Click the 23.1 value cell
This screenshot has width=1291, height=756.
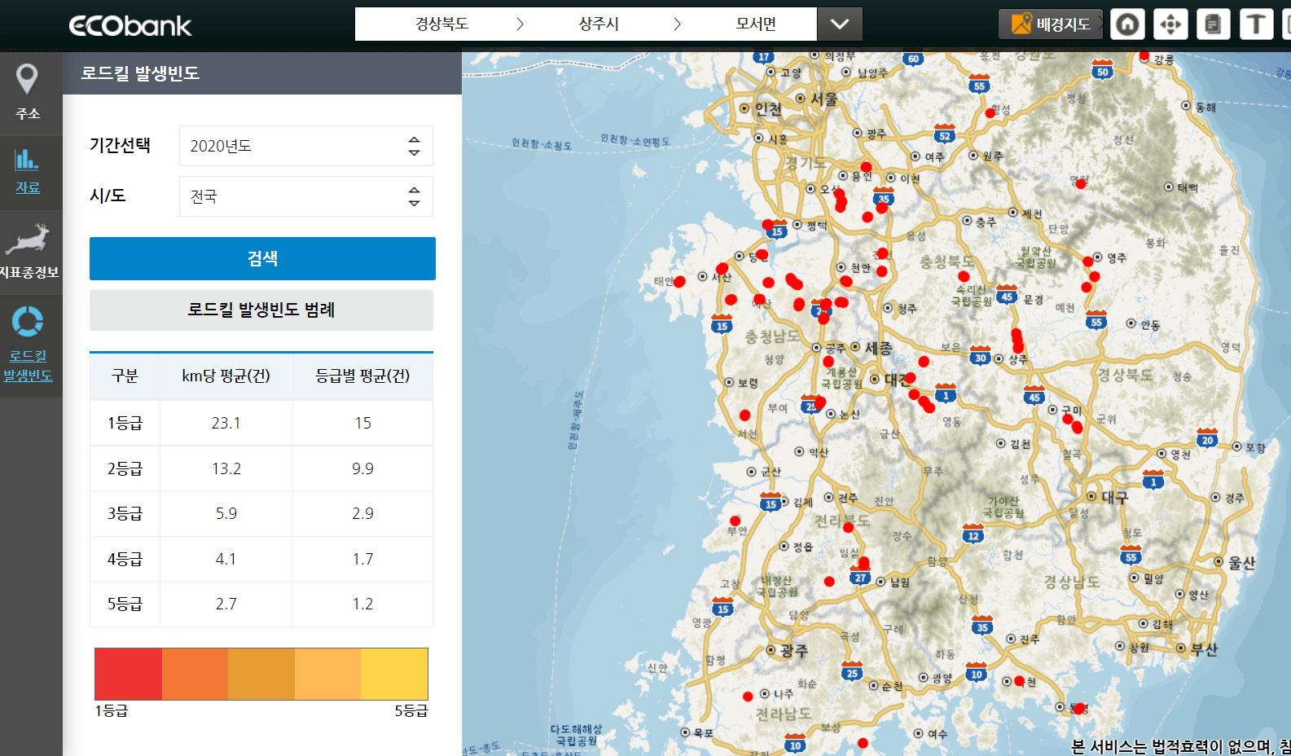226,423
